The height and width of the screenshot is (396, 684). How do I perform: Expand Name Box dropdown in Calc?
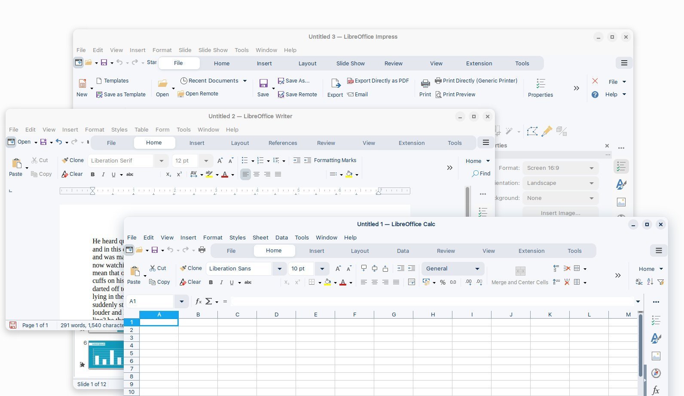tap(181, 301)
